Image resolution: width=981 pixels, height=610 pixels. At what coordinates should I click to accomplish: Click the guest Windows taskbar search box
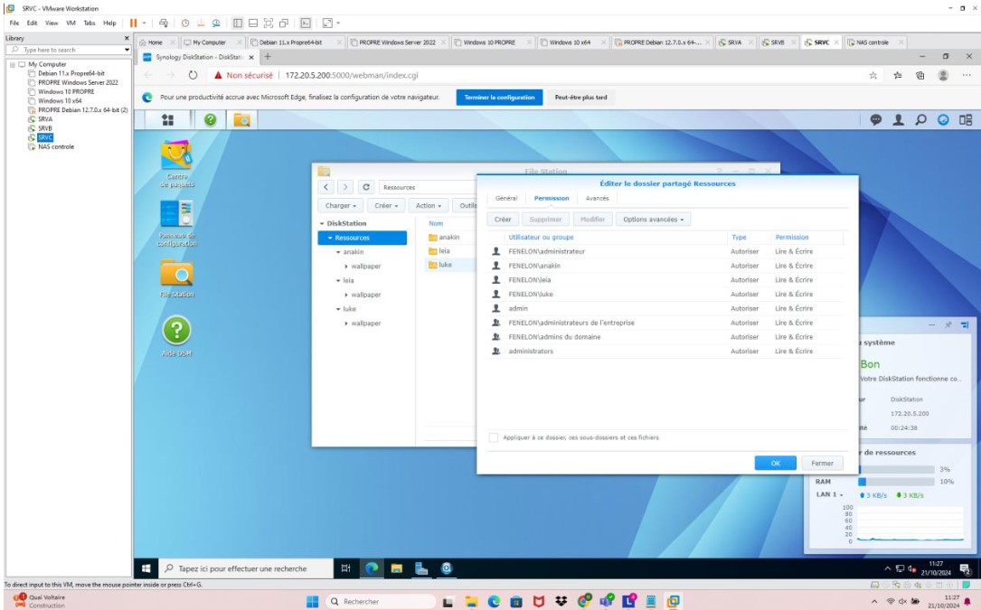(245, 568)
